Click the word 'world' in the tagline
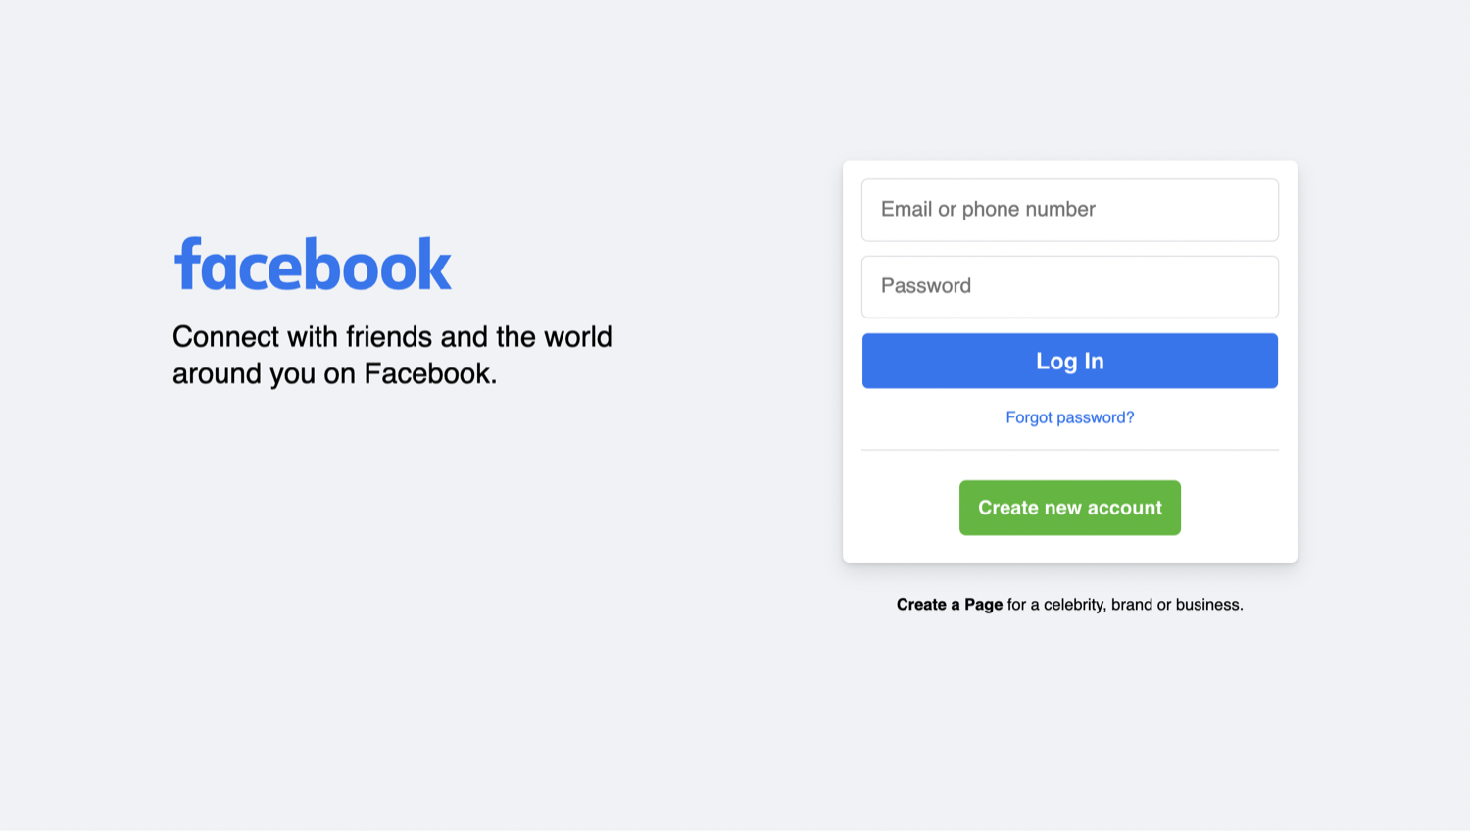 pyautogui.click(x=577, y=337)
